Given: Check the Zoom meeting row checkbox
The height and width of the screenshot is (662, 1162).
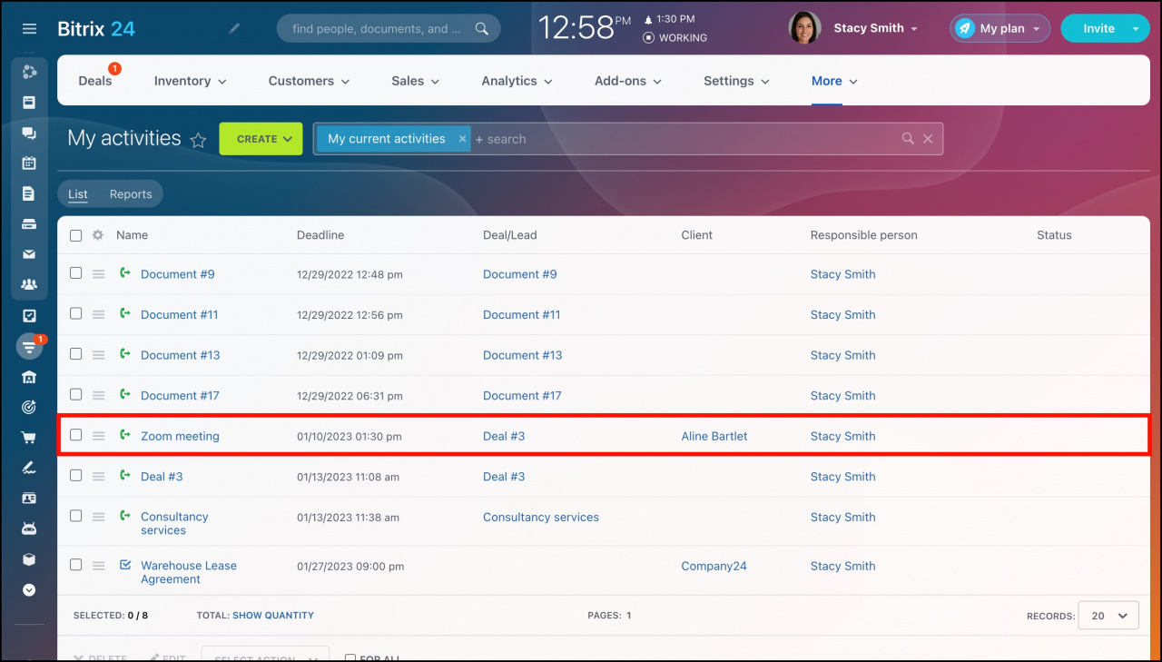Looking at the screenshot, I should tap(76, 435).
